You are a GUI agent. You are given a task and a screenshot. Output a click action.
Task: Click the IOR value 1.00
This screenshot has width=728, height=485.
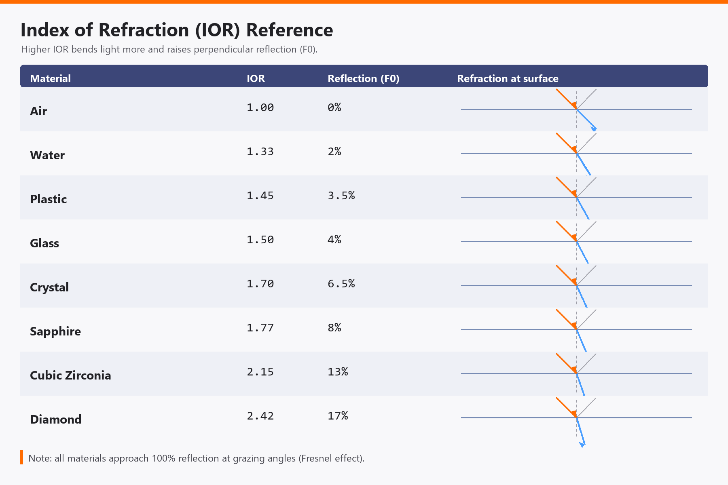[260, 108]
